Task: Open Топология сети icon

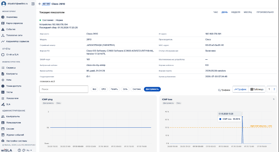Action: pyautogui.click(x=3, y=35)
